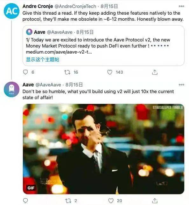The image size is (189, 205).
Task: Like the tweet with 143 likes
Action: tap(110, 72)
